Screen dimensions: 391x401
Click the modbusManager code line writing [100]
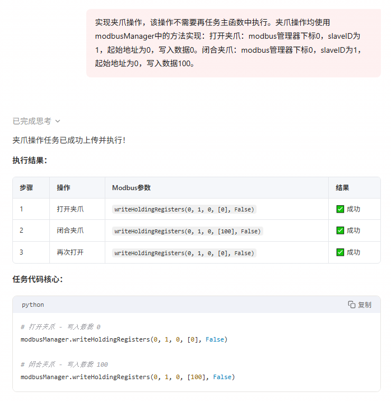(128, 377)
